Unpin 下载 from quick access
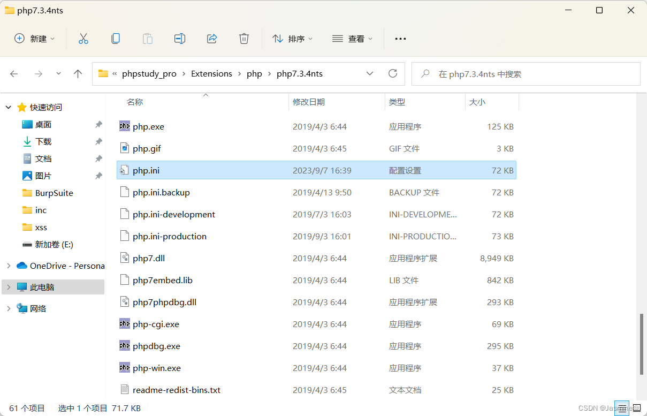 click(98, 141)
